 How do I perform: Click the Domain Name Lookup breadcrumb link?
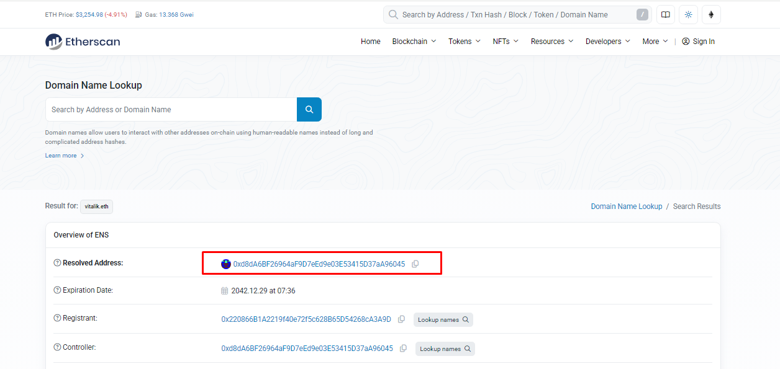pyautogui.click(x=626, y=207)
